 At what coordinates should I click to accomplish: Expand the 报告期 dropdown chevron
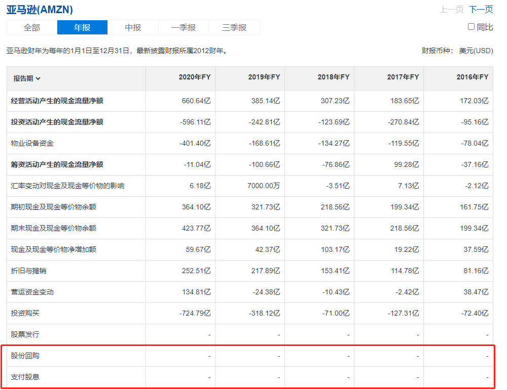pos(38,79)
